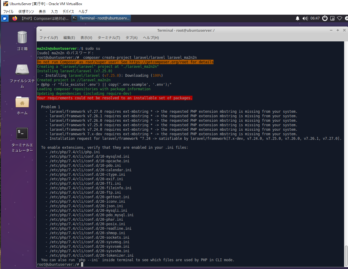Switch to the Composer browser window in the taskbar
348x269 pixels.
(x=45, y=18)
